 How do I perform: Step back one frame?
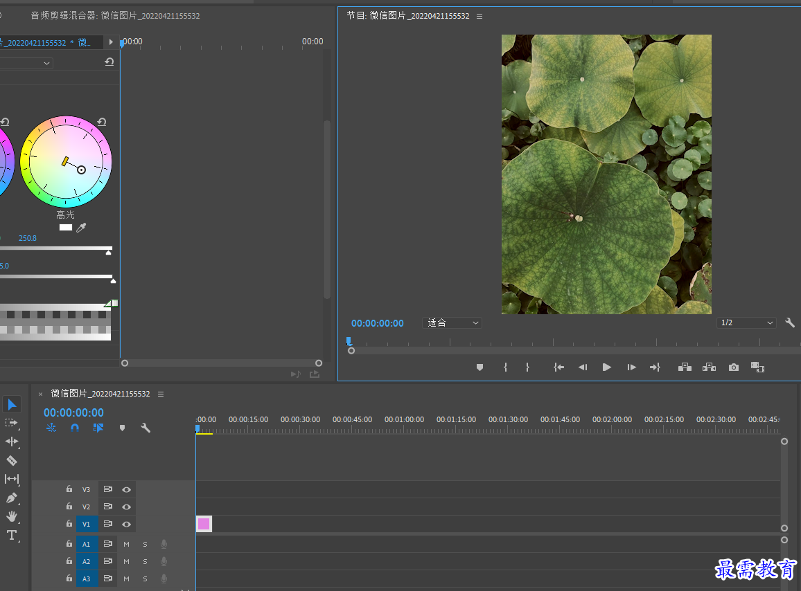(582, 367)
